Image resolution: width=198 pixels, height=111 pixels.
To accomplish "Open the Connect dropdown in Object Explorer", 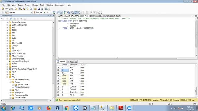I will coord(5,19).
